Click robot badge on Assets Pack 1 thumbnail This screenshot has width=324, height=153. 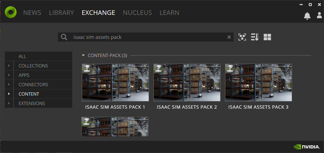click(x=87, y=69)
